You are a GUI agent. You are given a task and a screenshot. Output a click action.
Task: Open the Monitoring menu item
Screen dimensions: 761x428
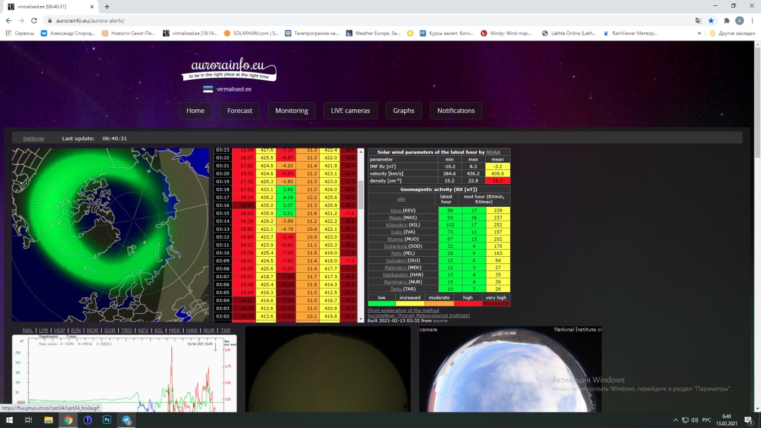click(291, 111)
